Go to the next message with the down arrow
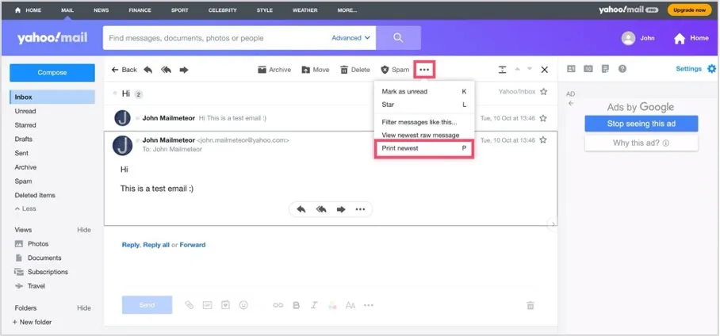Image resolution: width=720 pixels, height=336 pixels. click(x=530, y=69)
